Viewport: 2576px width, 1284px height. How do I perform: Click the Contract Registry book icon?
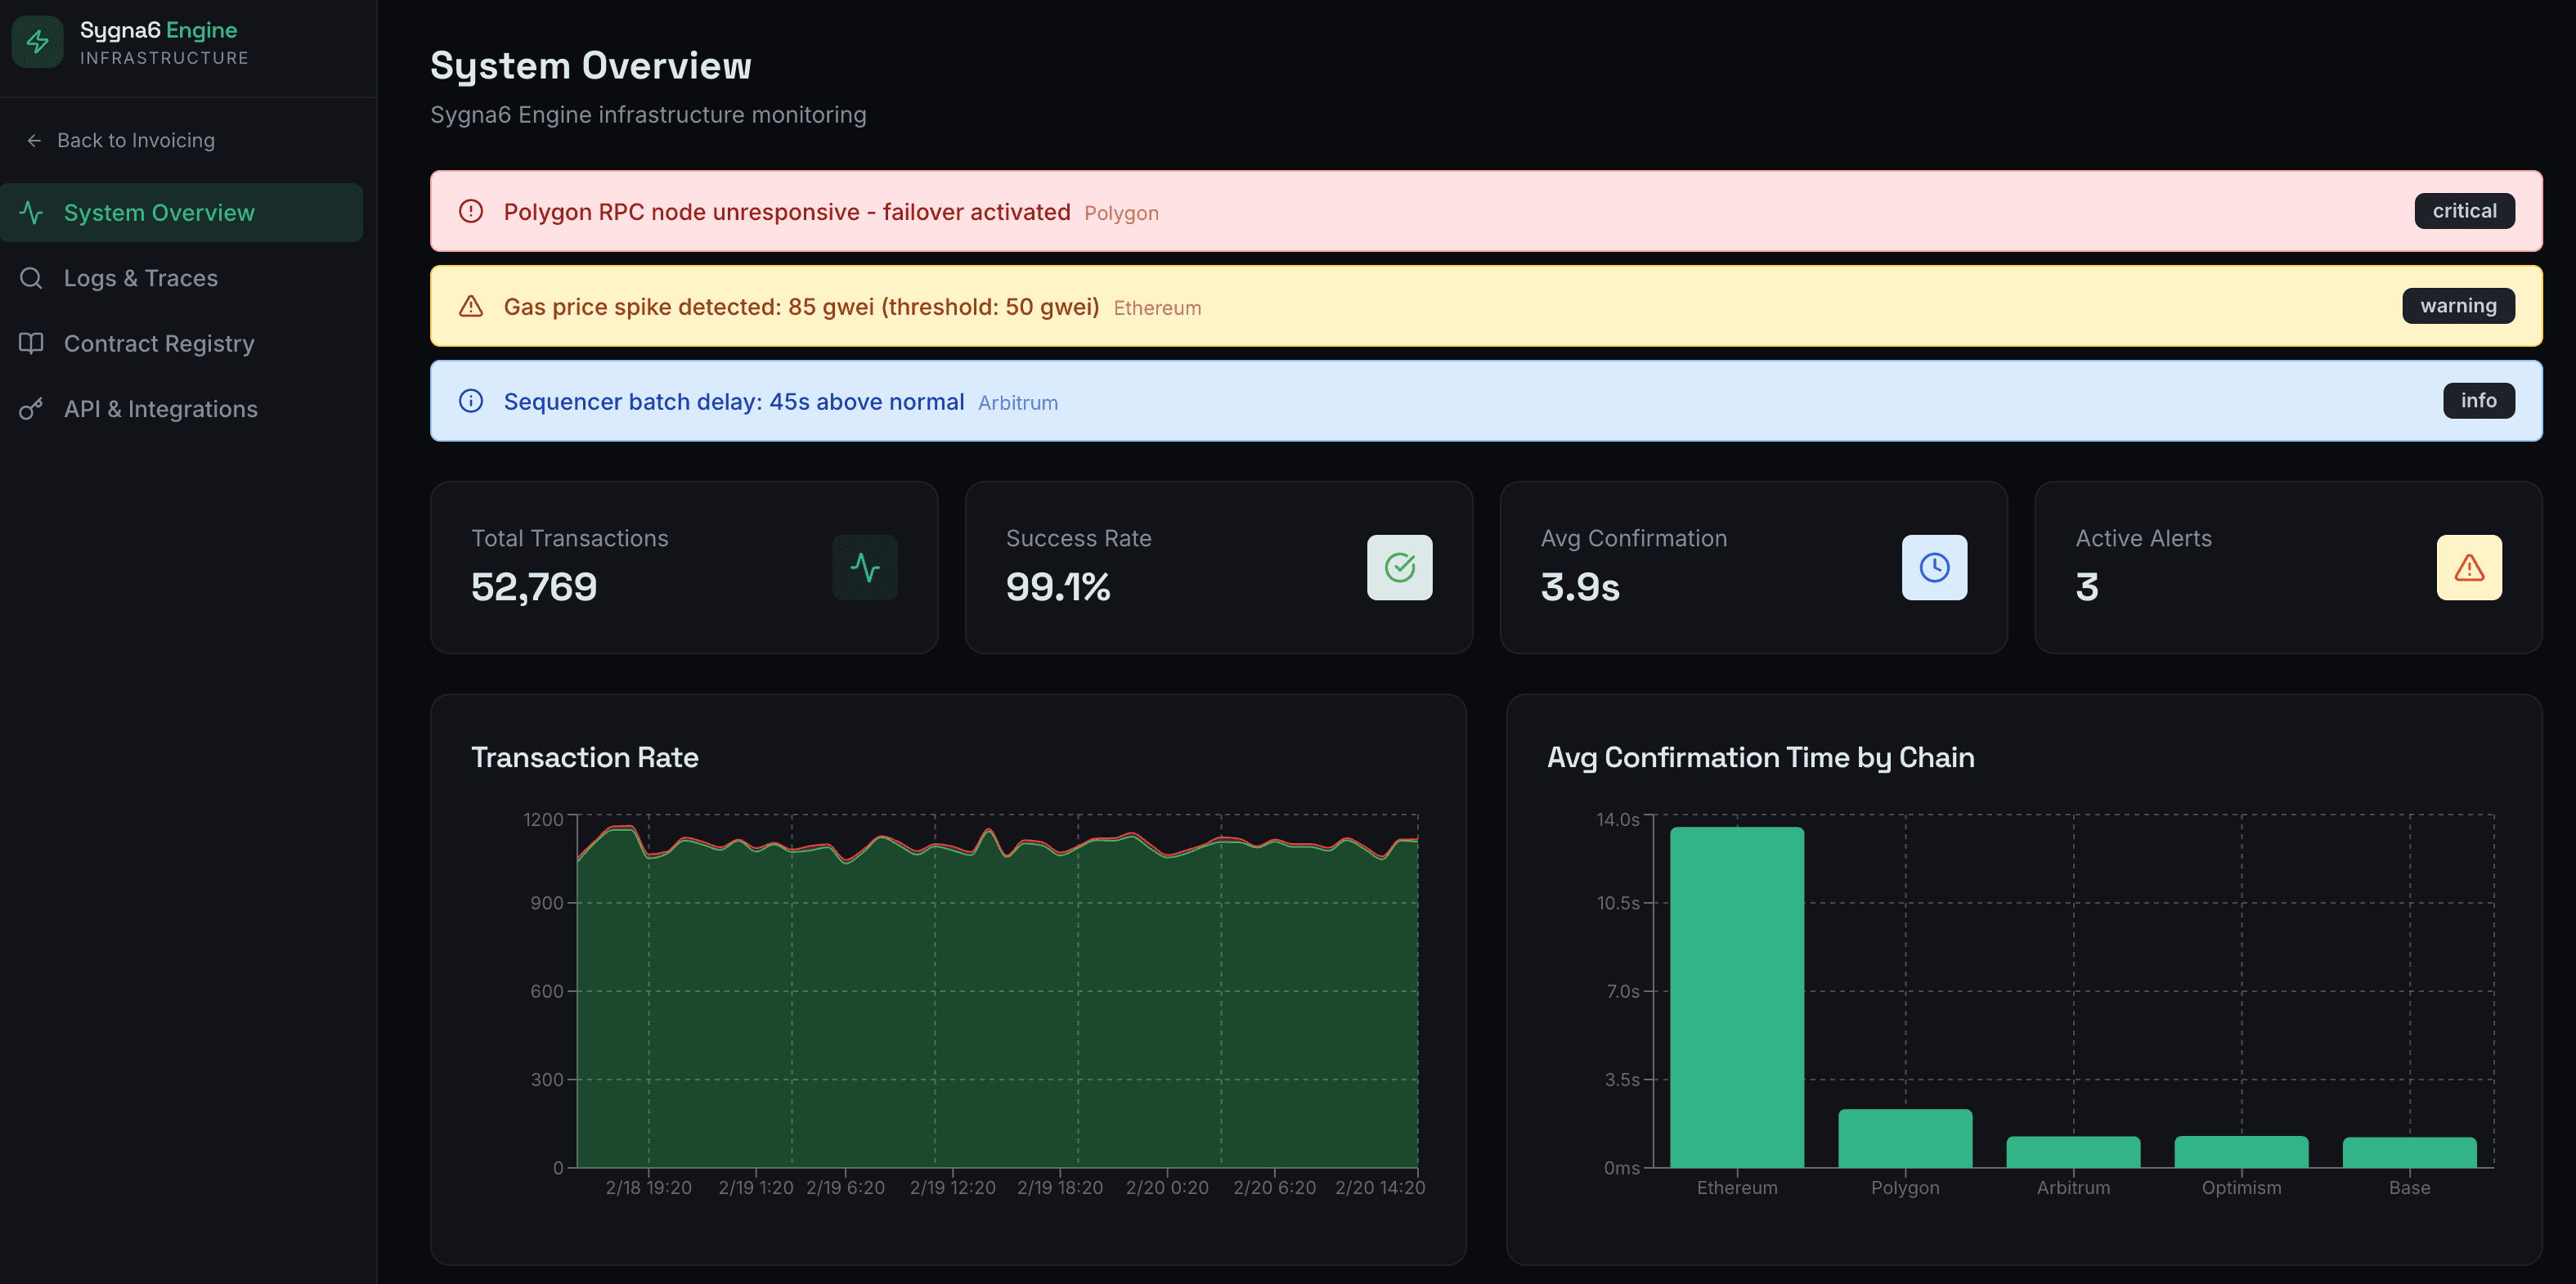tap(30, 343)
